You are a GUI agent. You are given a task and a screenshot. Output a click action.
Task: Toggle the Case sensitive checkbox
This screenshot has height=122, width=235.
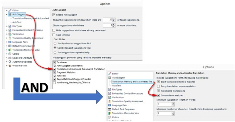[54, 35]
